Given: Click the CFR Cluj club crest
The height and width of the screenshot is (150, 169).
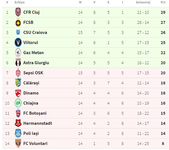Looking at the screenshot, I should pyautogui.click(x=18, y=12).
